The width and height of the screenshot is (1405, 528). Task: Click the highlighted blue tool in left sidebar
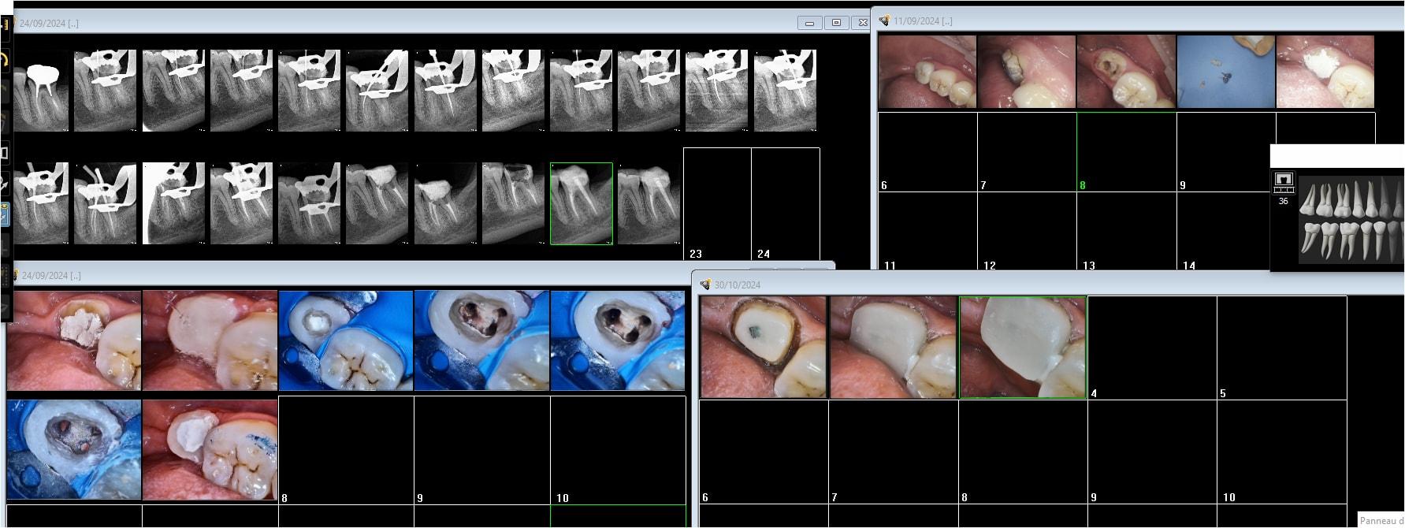click(x=5, y=214)
